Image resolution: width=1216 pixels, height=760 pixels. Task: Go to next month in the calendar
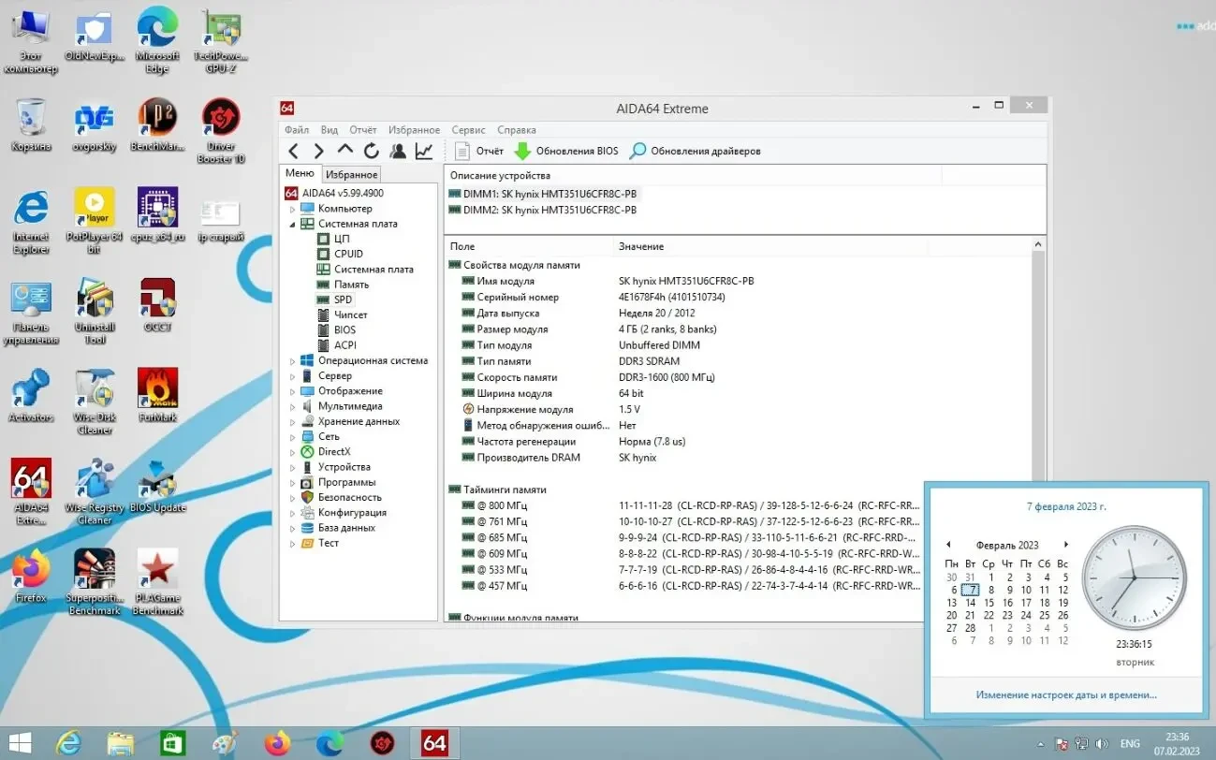[1066, 544]
